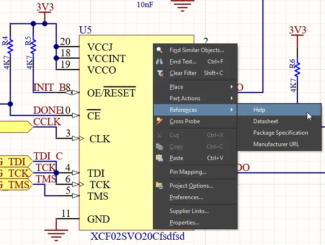Click the Cross Probe pencil icon
325x245 pixels.
159,121
